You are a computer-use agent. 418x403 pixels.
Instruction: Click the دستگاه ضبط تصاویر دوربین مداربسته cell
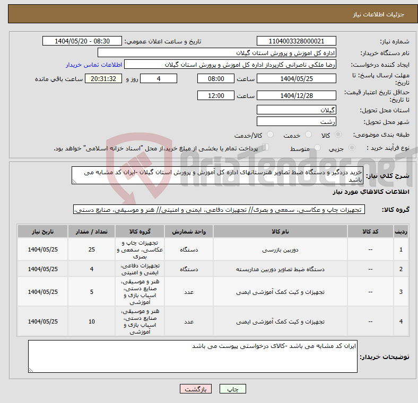click(x=280, y=269)
